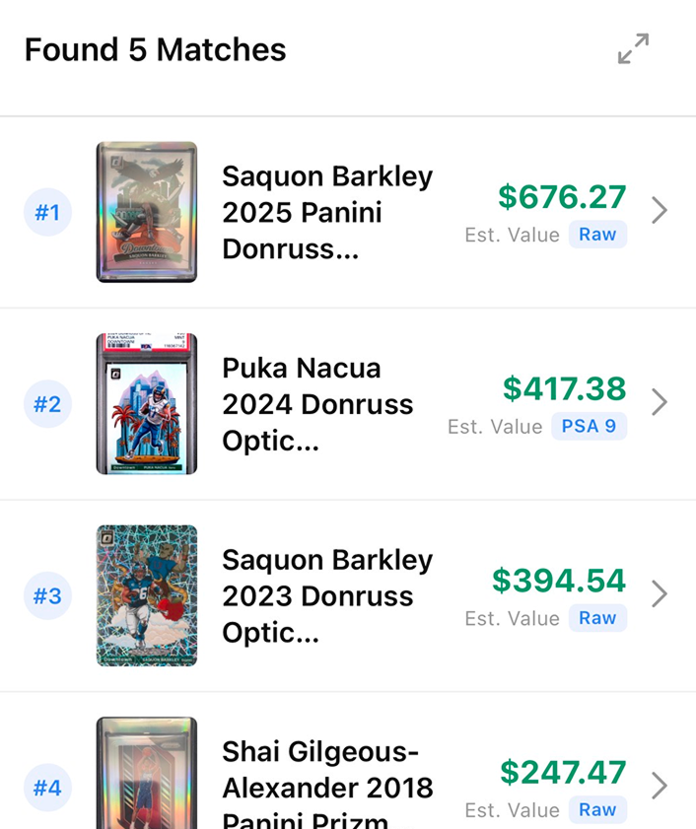Select the PSA 9 grade tag
The width and height of the screenshot is (696, 829).
tap(589, 426)
